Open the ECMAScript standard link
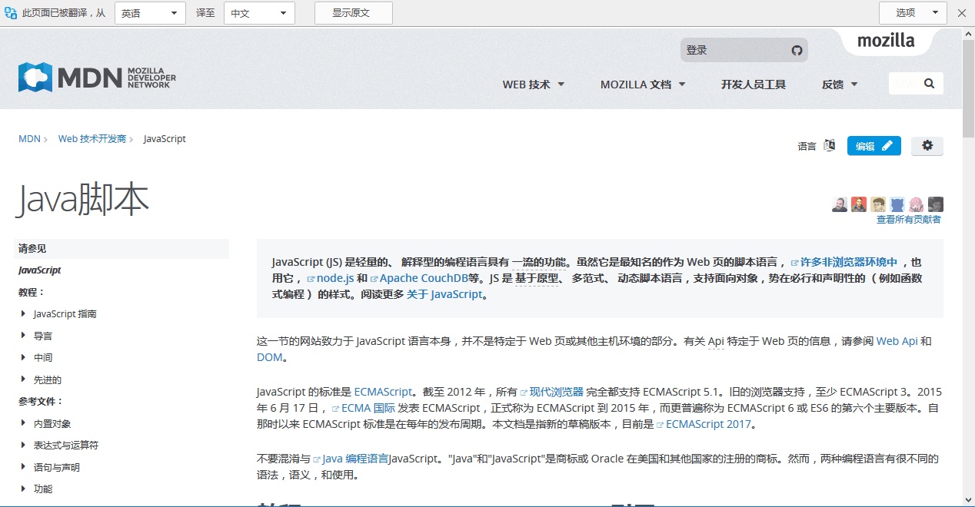The width and height of the screenshot is (975, 507). [383, 392]
